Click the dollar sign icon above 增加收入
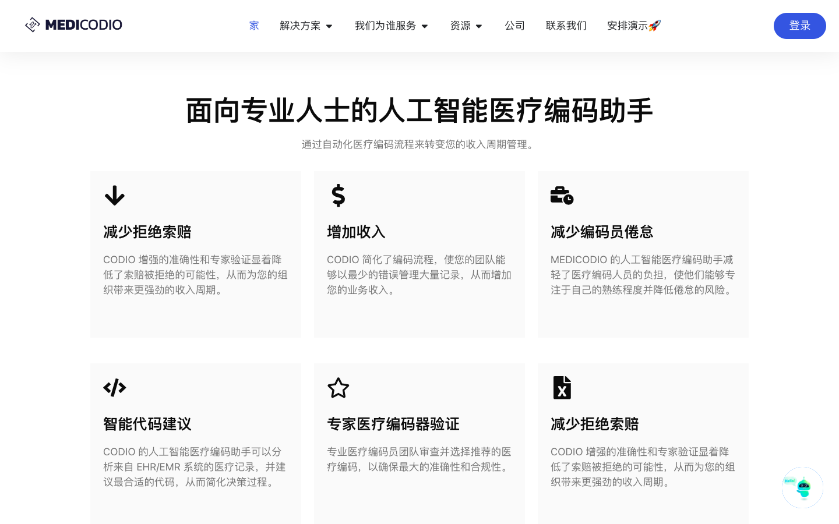Image resolution: width=839 pixels, height=524 pixels. 339,196
